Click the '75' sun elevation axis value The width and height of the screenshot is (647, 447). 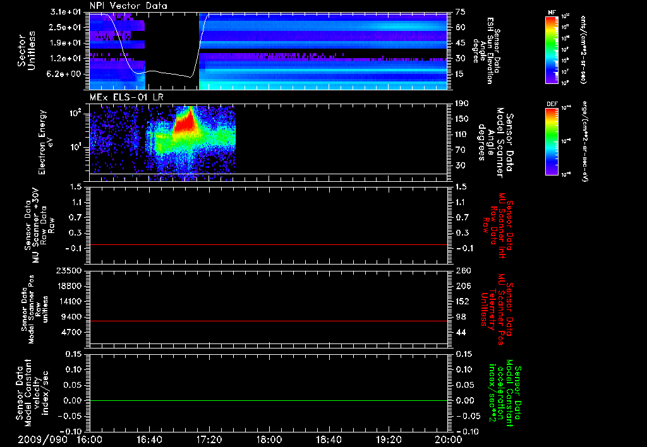coord(461,12)
